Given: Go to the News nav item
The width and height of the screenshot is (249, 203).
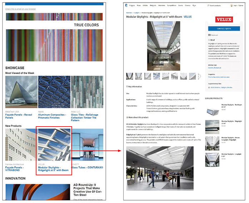Looking at the screenshot, I should pyautogui.click(x=139, y=5).
